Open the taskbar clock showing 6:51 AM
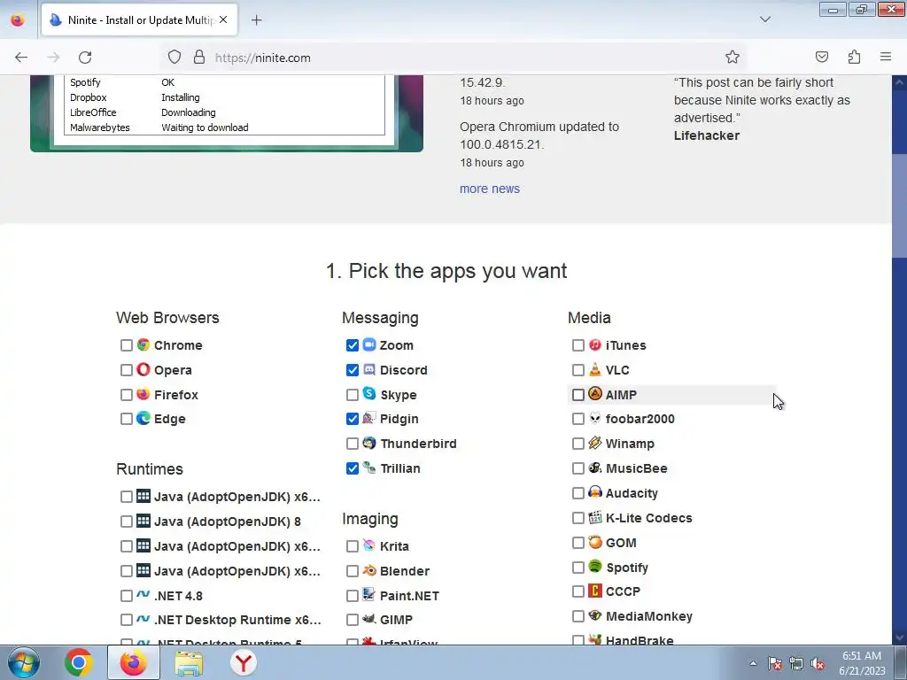This screenshot has width=907, height=680. pos(862,663)
